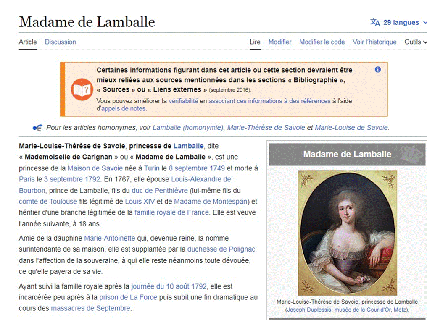Switch to the Article tab

pos(27,42)
